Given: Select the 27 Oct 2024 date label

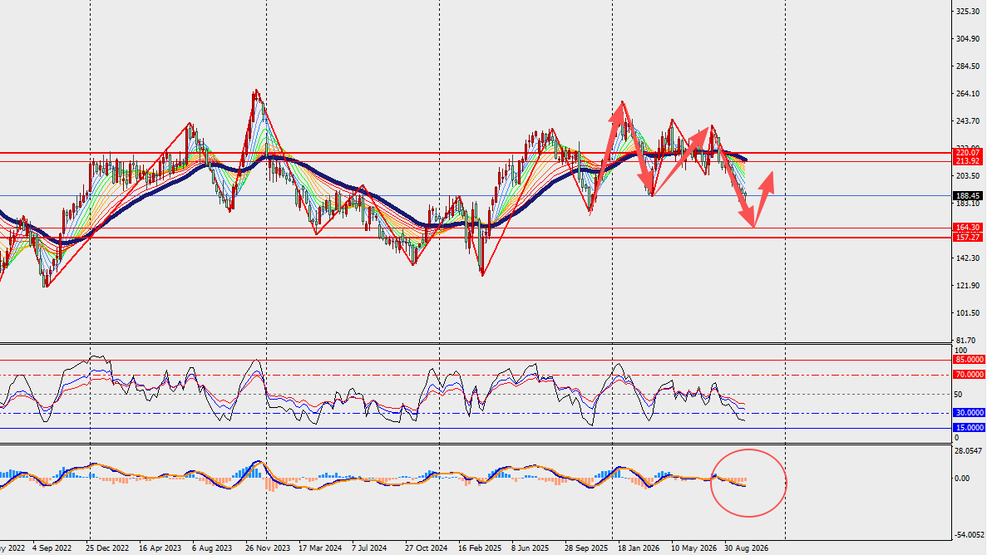Looking at the screenshot, I should point(426,548).
